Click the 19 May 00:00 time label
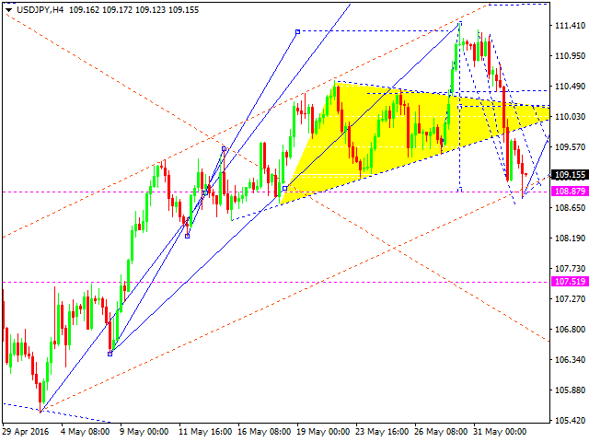This screenshot has height=442, width=589. pos(323,432)
